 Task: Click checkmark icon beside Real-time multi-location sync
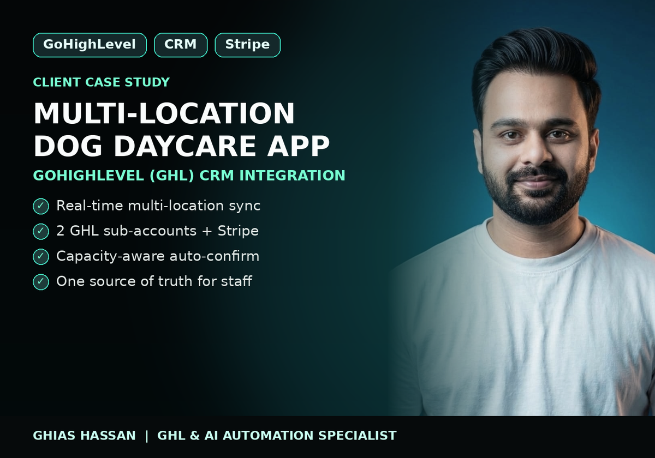point(41,206)
